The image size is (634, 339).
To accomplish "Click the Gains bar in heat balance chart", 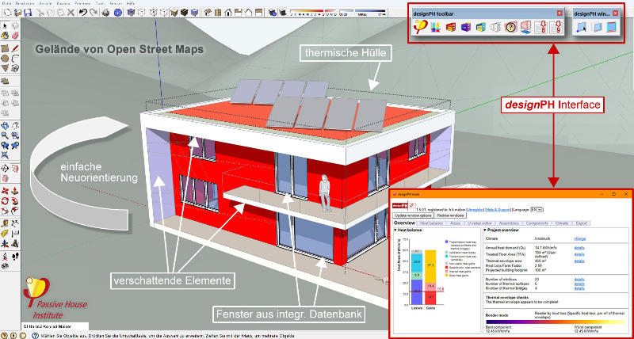I will [430, 277].
